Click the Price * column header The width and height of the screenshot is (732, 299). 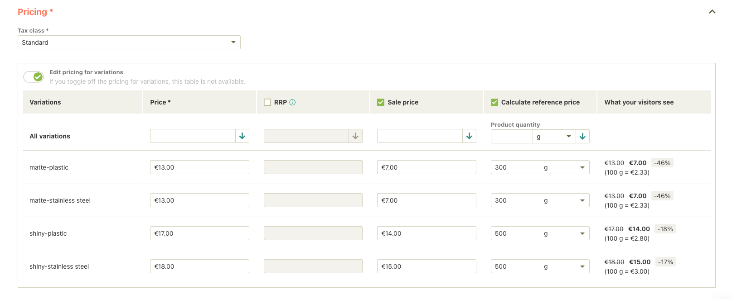(x=160, y=102)
